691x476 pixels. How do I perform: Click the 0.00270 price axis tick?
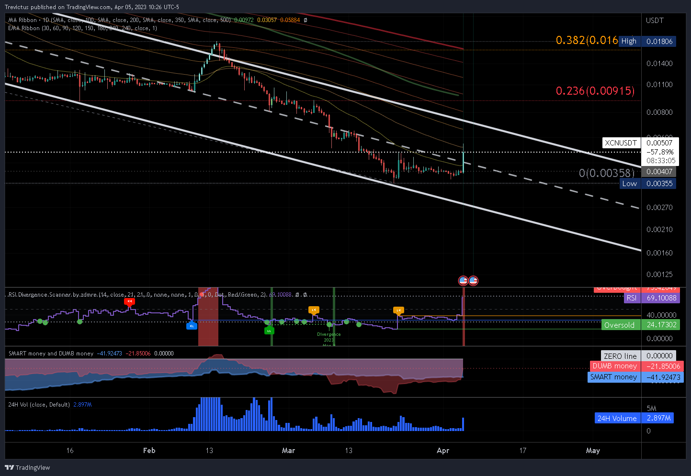pos(659,207)
